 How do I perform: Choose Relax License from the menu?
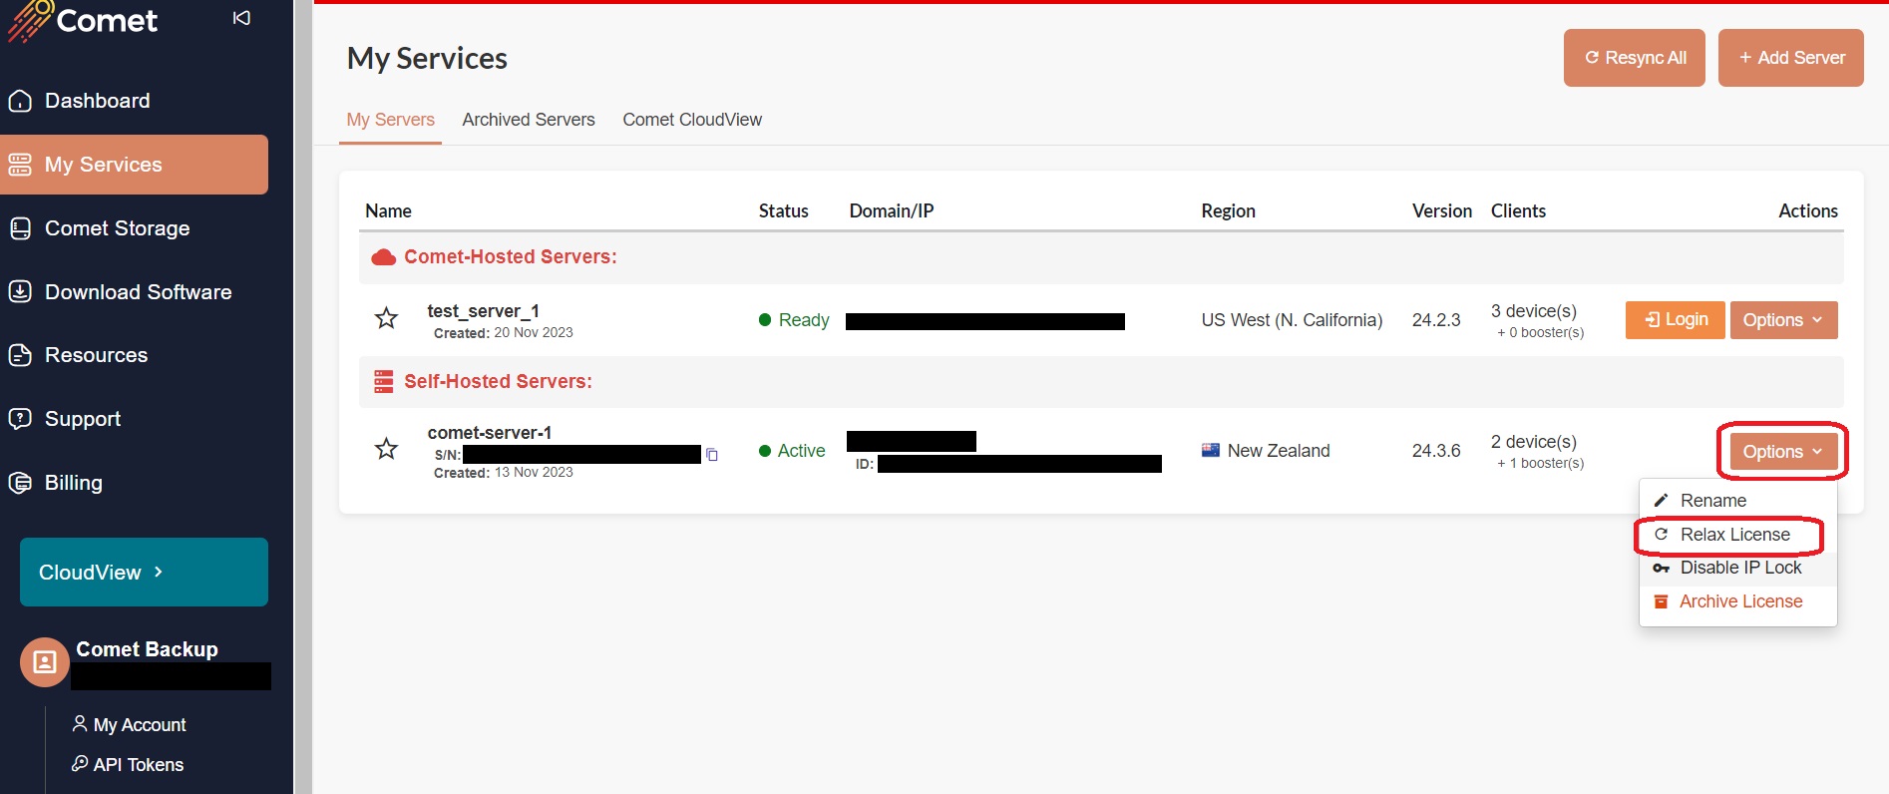1737,535
